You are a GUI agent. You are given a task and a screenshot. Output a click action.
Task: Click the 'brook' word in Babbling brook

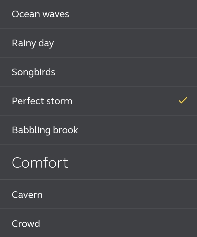[65, 130]
